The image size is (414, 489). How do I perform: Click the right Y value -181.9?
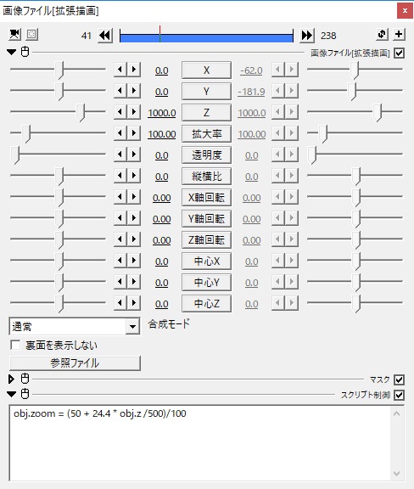click(x=251, y=92)
